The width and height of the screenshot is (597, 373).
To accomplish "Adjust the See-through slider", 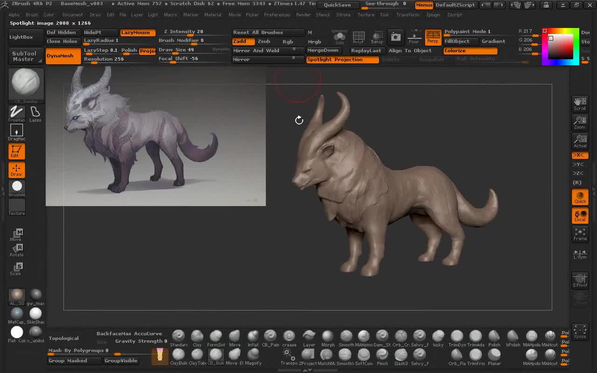I will click(386, 5).
